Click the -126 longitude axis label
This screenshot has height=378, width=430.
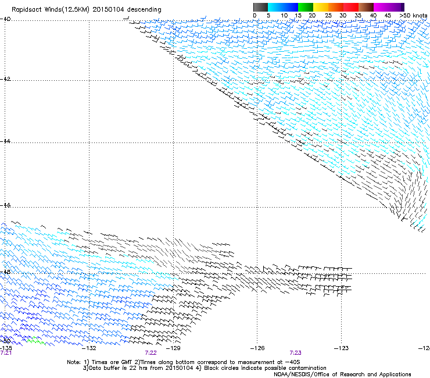coord(257,348)
